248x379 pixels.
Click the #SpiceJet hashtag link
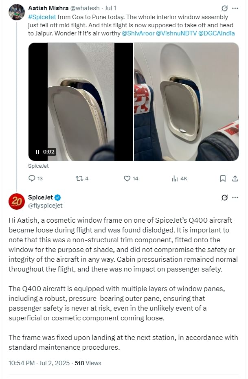click(42, 17)
